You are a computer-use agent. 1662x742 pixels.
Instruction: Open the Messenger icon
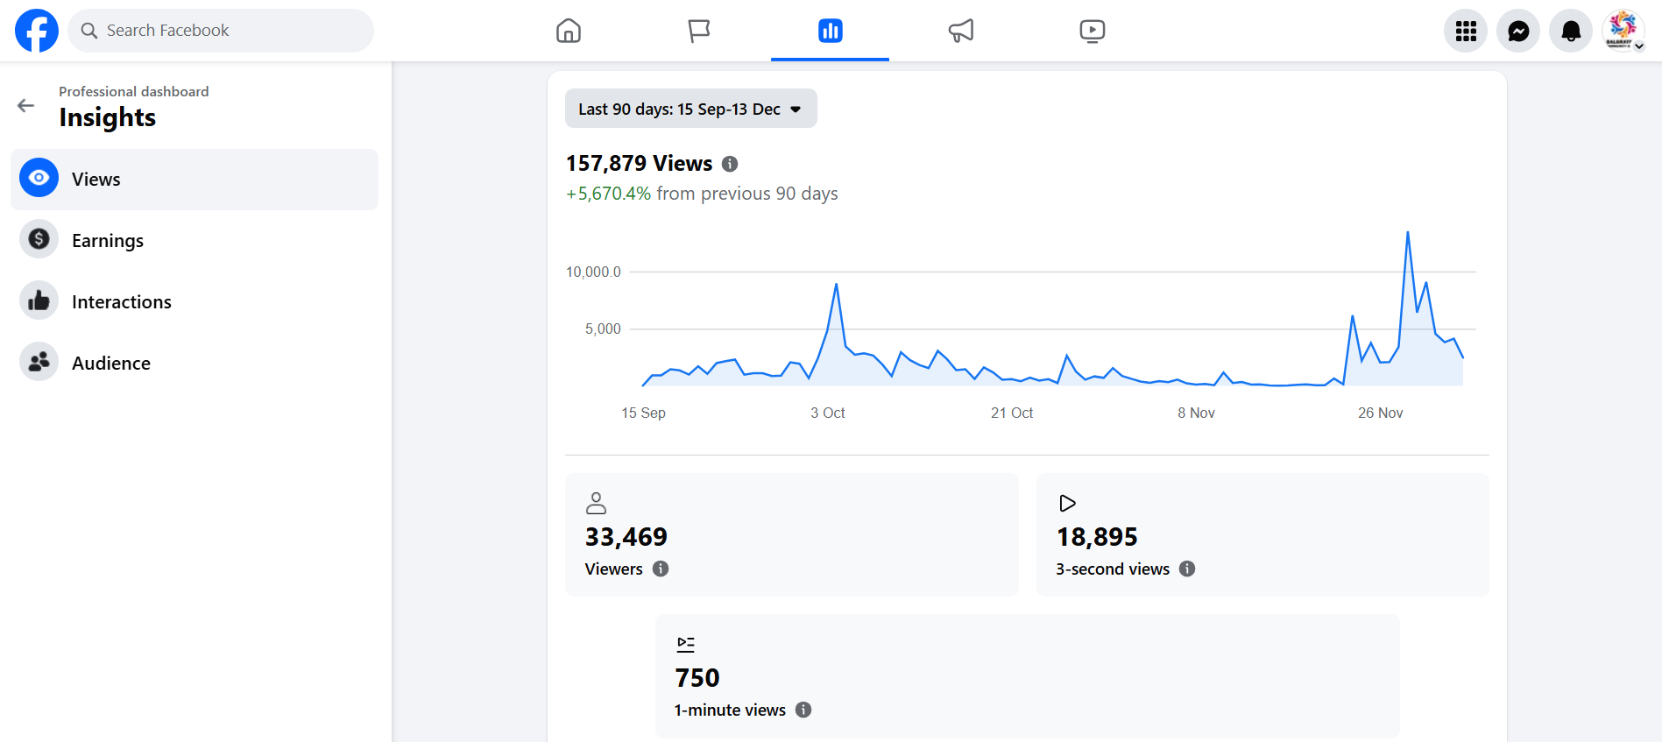coord(1517,32)
